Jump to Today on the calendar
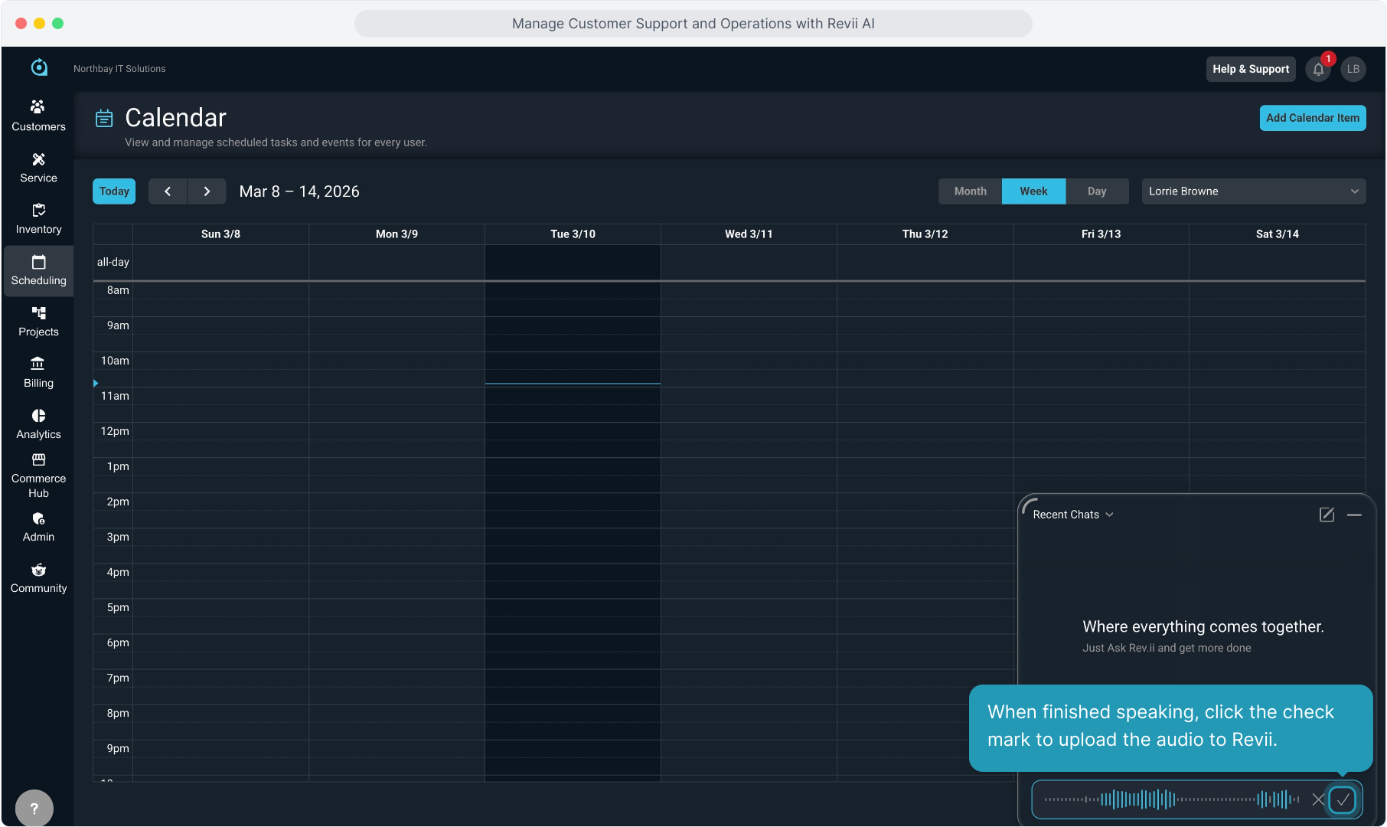Image resolution: width=1387 pixels, height=827 pixels. tap(114, 191)
